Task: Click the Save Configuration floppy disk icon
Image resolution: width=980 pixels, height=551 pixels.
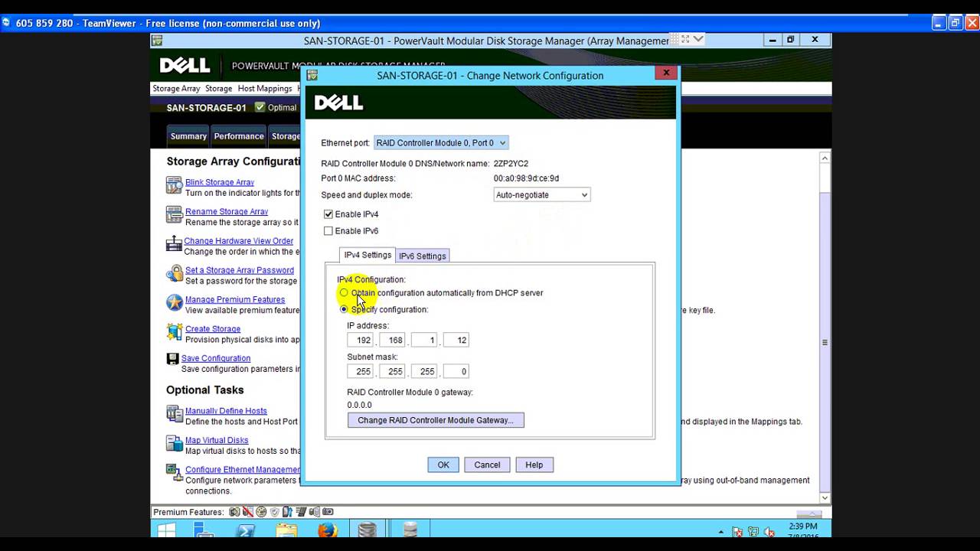Action: click(x=172, y=358)
